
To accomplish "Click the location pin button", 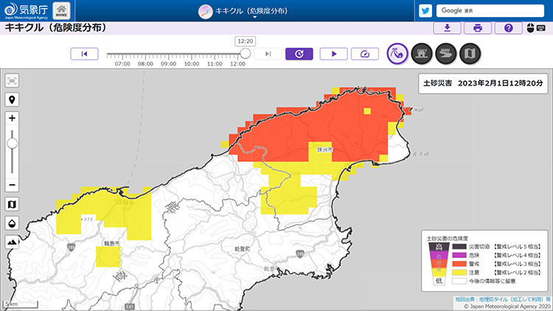I will pyautogui.click(x=13, y=99).
